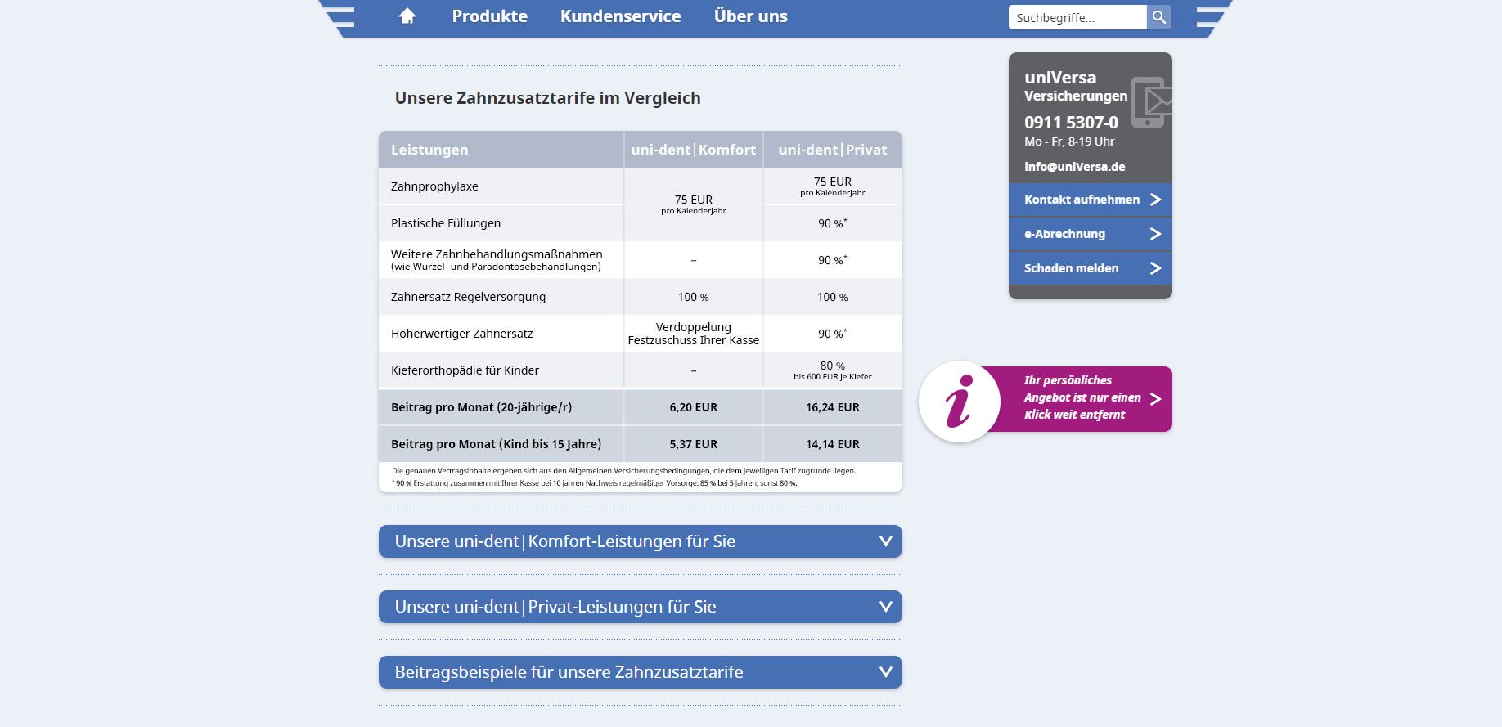Click chevron on Beitragsbeispiele accordion
Viewport: 1502px width, 727px height.
[x=885, y=672]
